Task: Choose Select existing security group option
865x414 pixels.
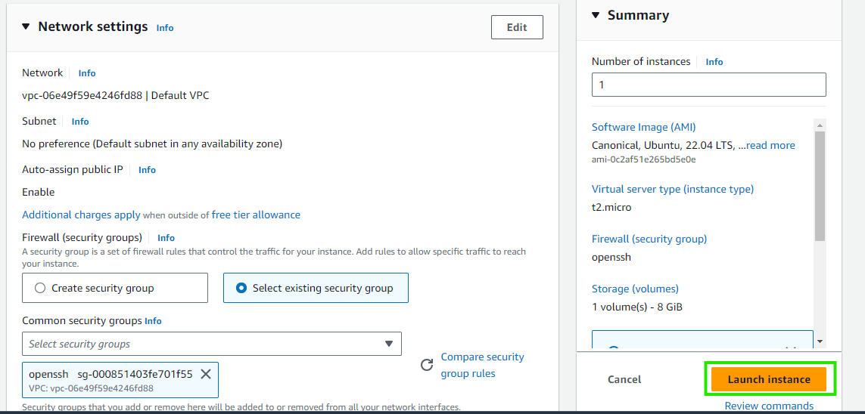Action: click(x=316, y=288)
